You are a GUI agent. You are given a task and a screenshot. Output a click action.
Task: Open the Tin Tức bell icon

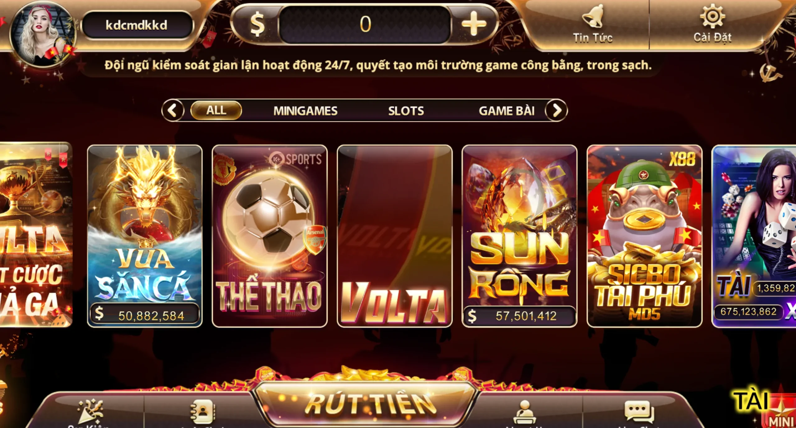click(x=593, y=17)
